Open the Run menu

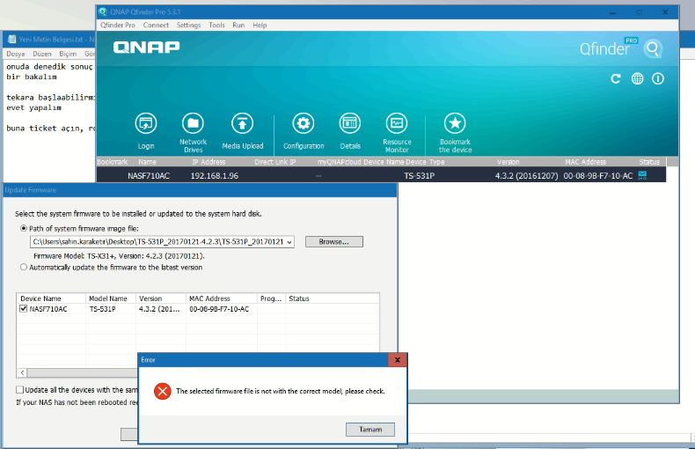click(x=238, y=26)
